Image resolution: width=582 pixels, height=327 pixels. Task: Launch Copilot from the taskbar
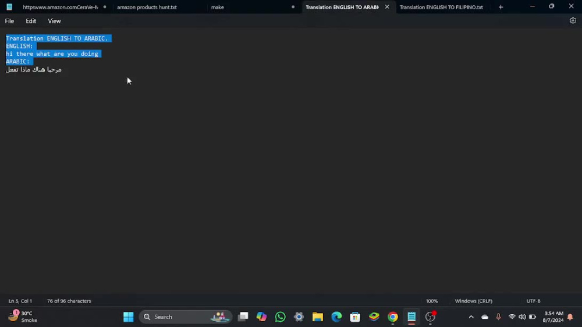coord(262,317)
